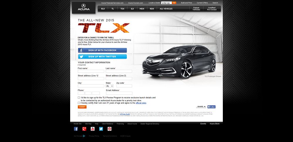Open the RDX menu item
This screenshot has width=293, height=142.
[152, 9]
